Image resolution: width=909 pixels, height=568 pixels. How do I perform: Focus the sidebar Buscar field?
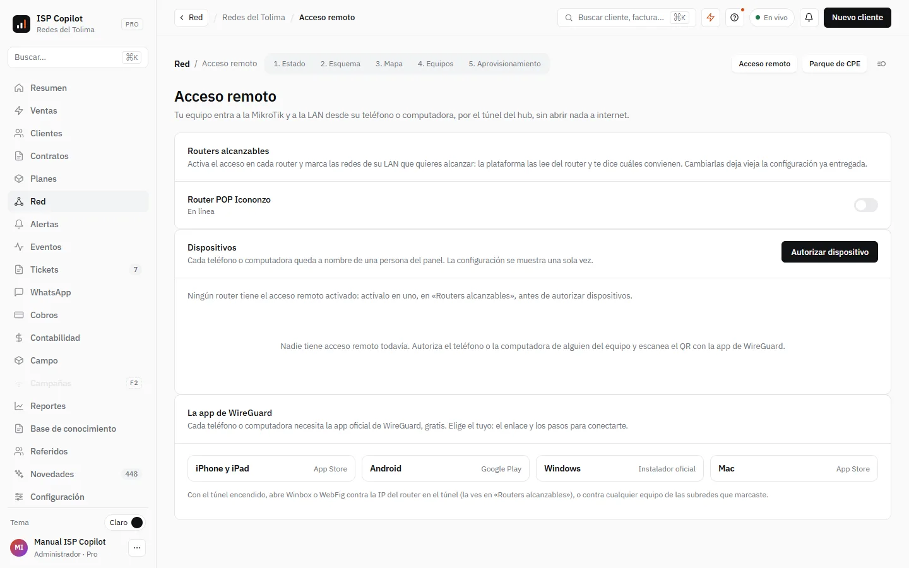click(78, 57)
